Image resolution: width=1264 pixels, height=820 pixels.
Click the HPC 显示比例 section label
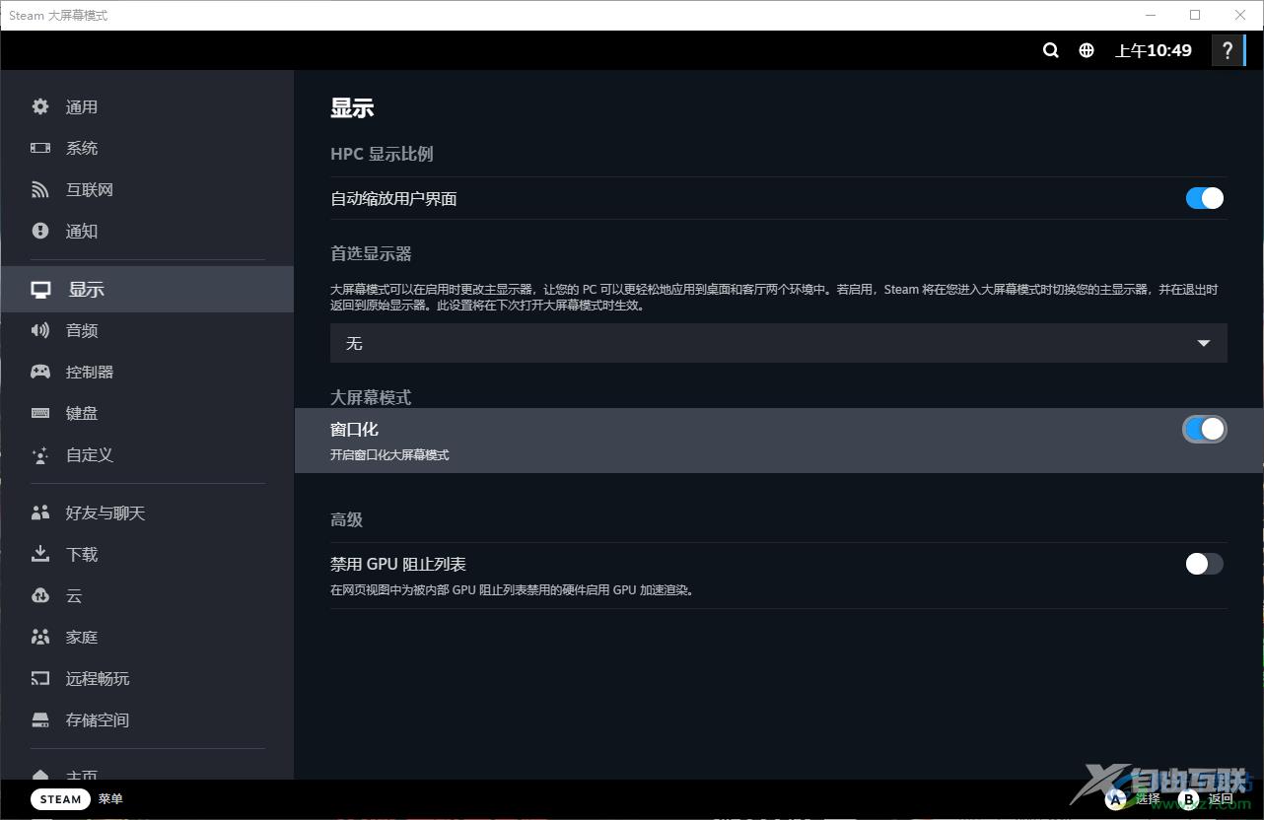point(382,154)
